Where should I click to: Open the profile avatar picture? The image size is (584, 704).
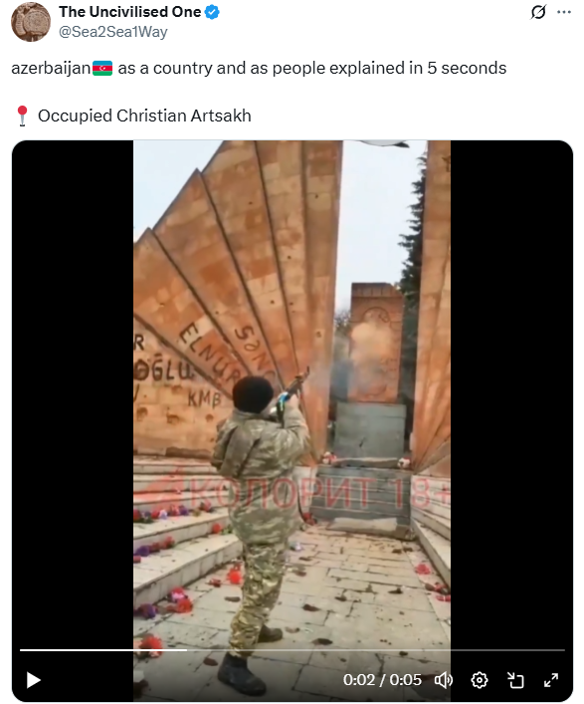pyautogui.click(x=31, y=22)
